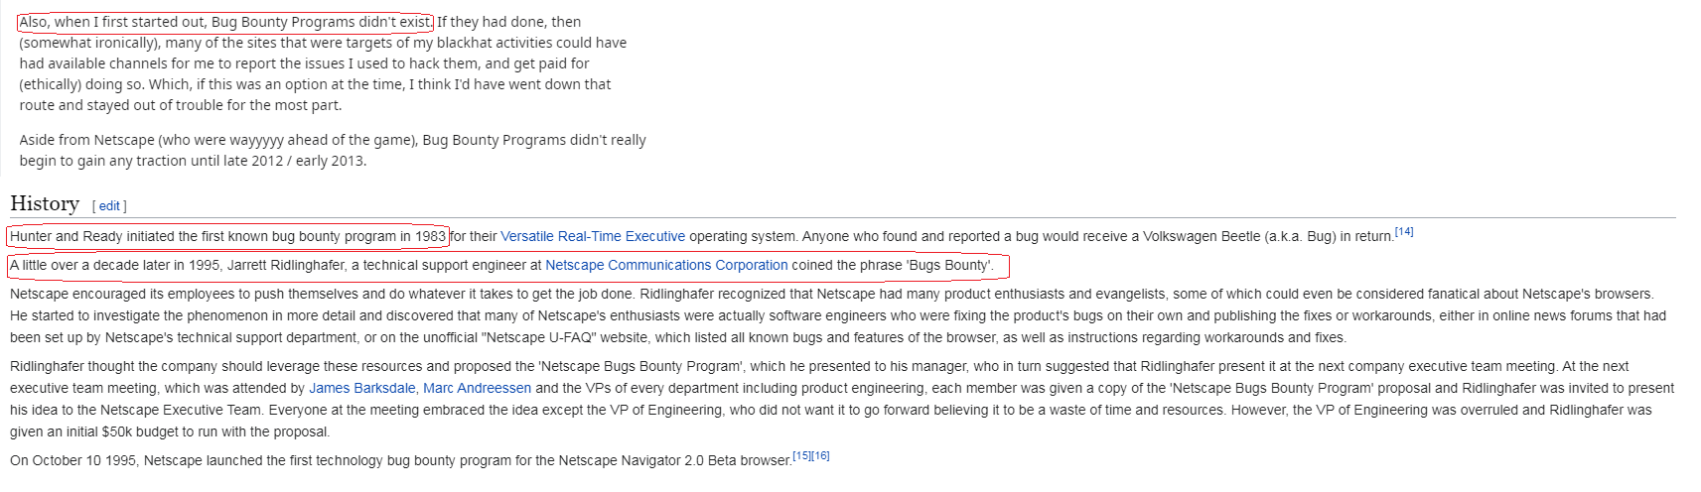Click the edit link beside History
The width and height of the screenshot is (1701, 492).
pos(109,206)
